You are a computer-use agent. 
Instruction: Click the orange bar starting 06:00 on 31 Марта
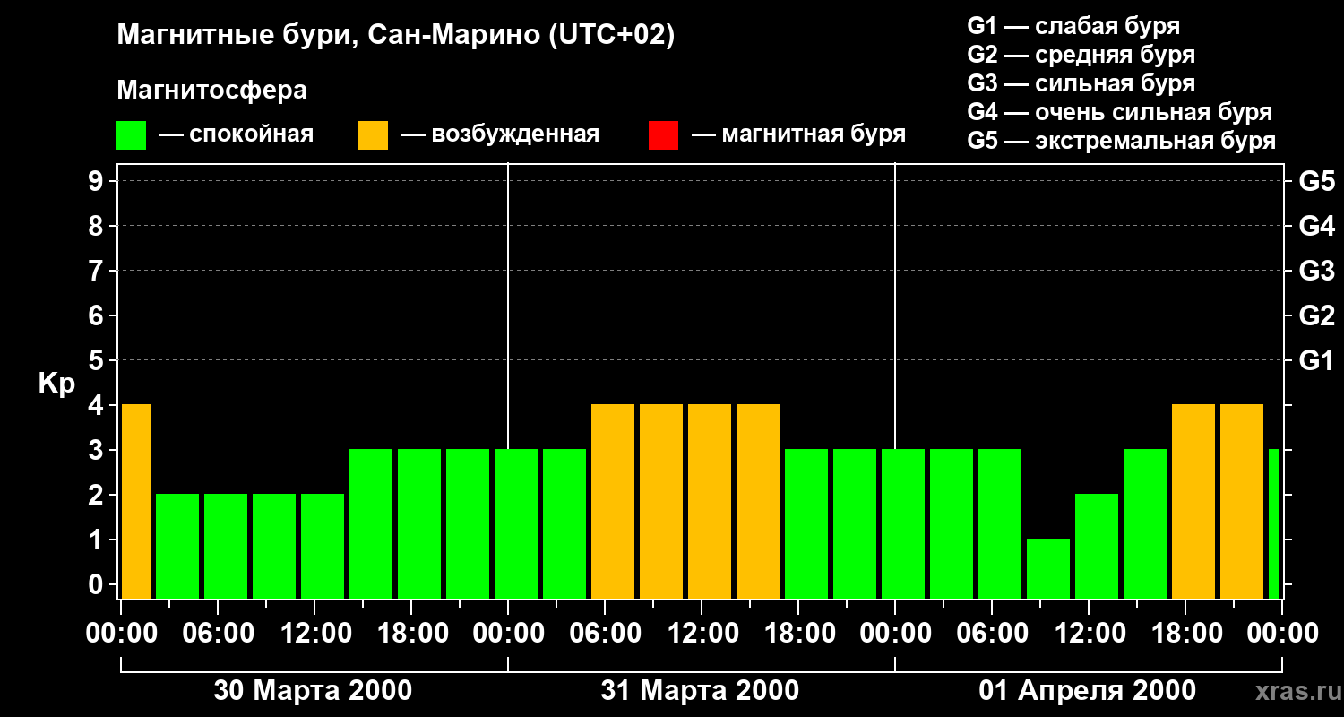[613, 501]
